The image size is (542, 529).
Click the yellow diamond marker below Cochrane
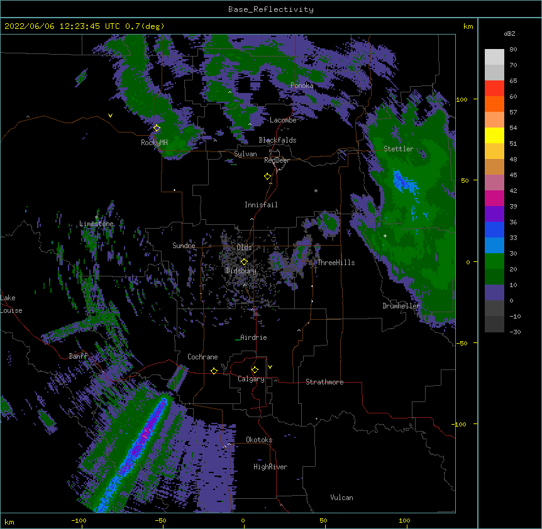[x=214, y=371]
